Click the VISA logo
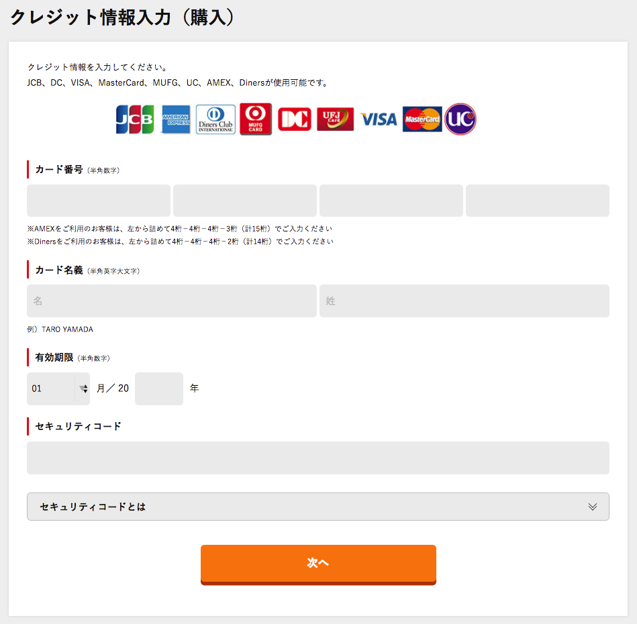Screen dimensions: 637x624 point(378,119)
